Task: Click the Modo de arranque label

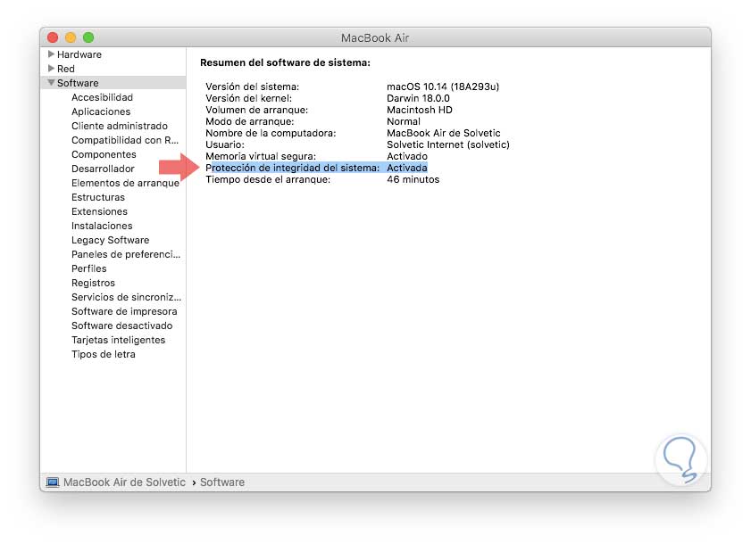Action: coord(249,121)
